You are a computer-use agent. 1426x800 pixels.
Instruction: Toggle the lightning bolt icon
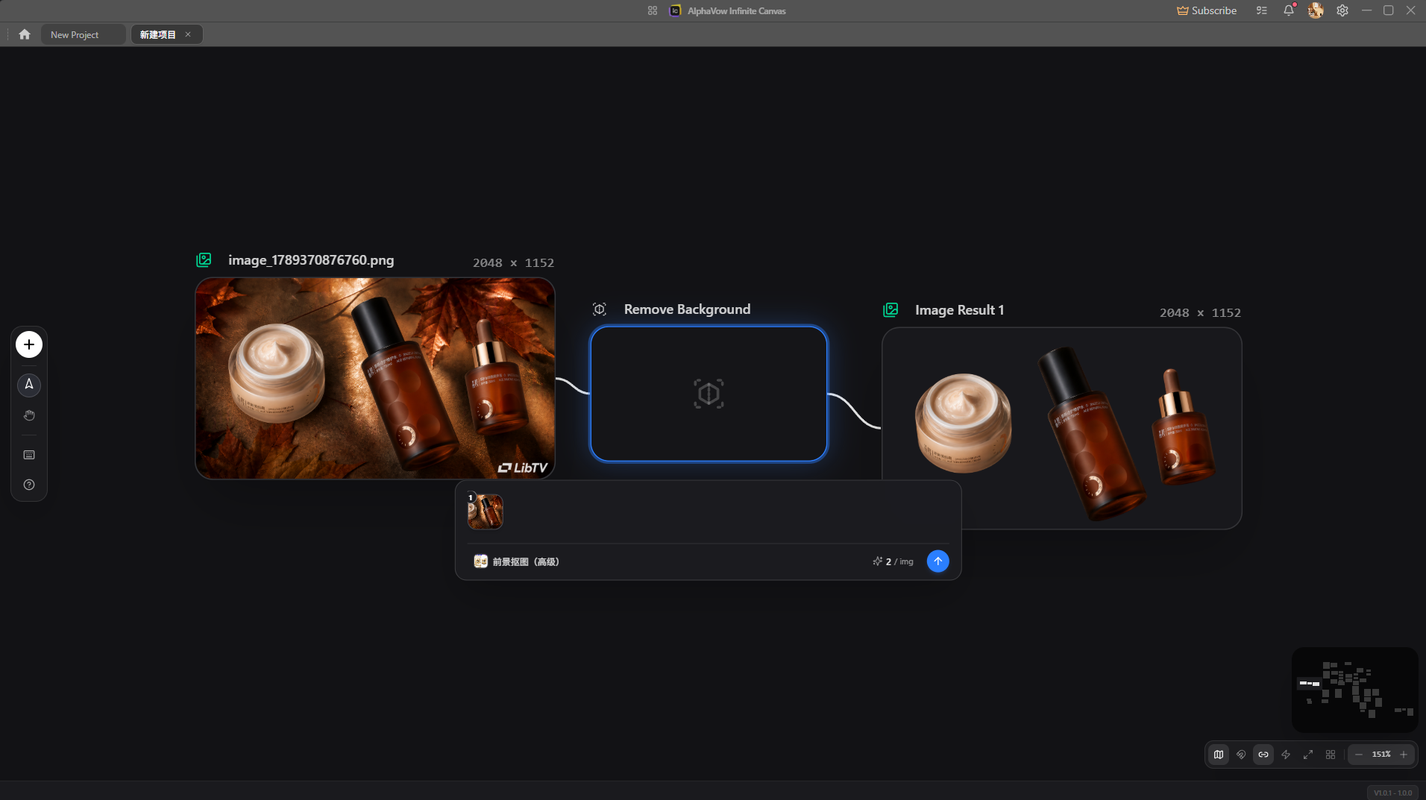[x=1286, y=755]
